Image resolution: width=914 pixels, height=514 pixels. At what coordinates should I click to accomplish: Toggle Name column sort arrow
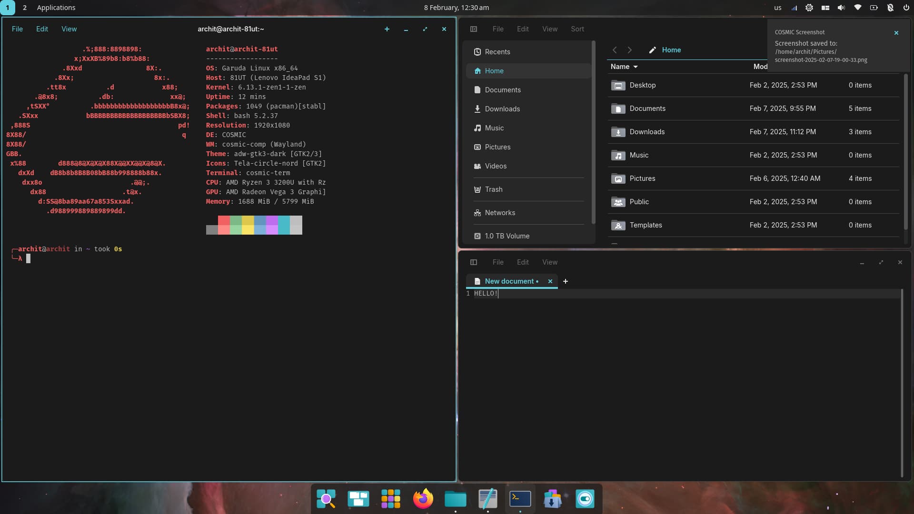pos(636,67)
